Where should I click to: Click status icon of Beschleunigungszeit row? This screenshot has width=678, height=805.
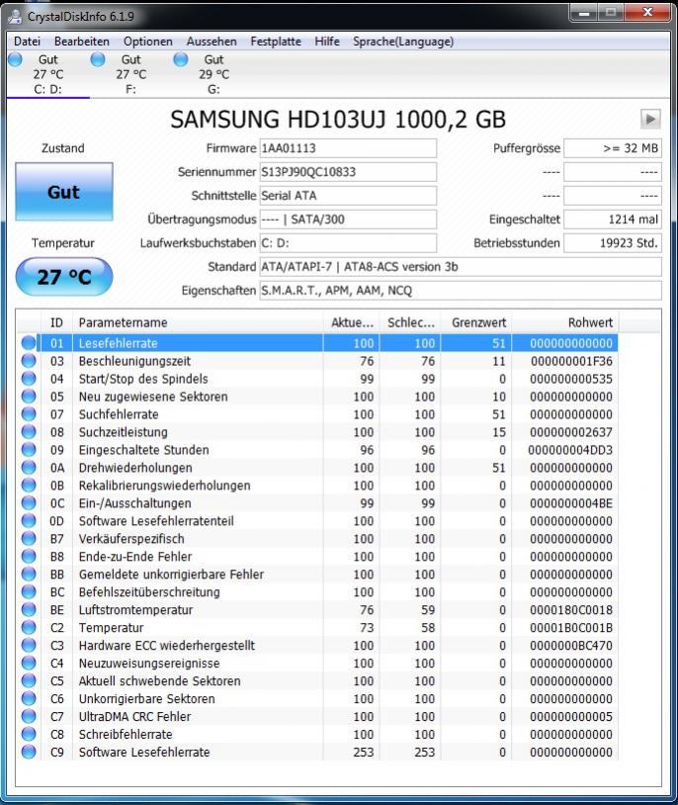[29, 361]
